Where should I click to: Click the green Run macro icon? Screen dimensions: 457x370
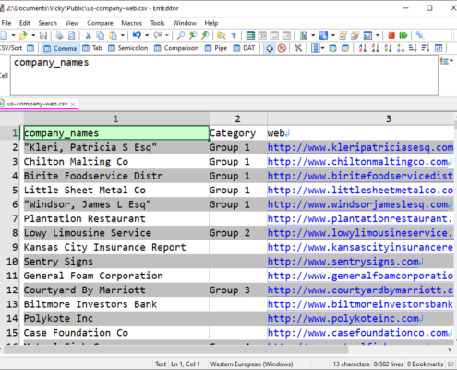tap(403, 35)
